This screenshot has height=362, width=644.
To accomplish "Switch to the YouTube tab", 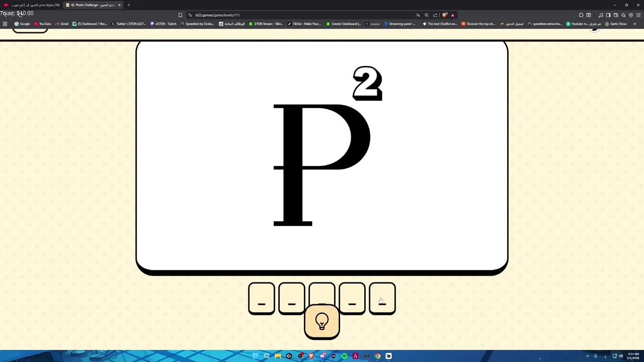I will point(31,5).
